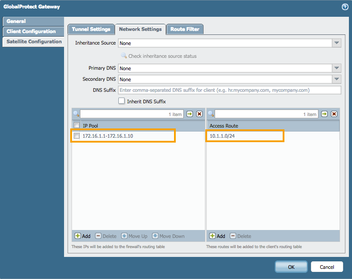Click the Access Route search field
Viewport: 352px width, 279px height.
tap(266, 114)
